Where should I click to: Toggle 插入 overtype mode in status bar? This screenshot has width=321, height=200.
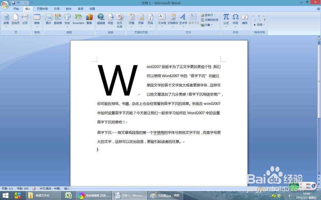(67, 188)
